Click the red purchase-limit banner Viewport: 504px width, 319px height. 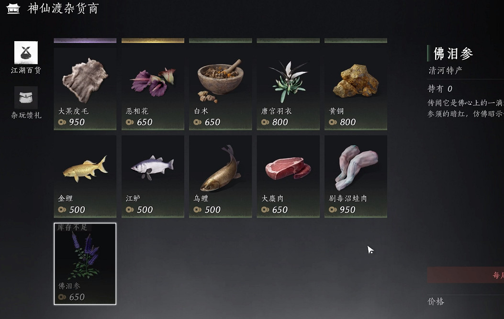[x=465, y=275]
